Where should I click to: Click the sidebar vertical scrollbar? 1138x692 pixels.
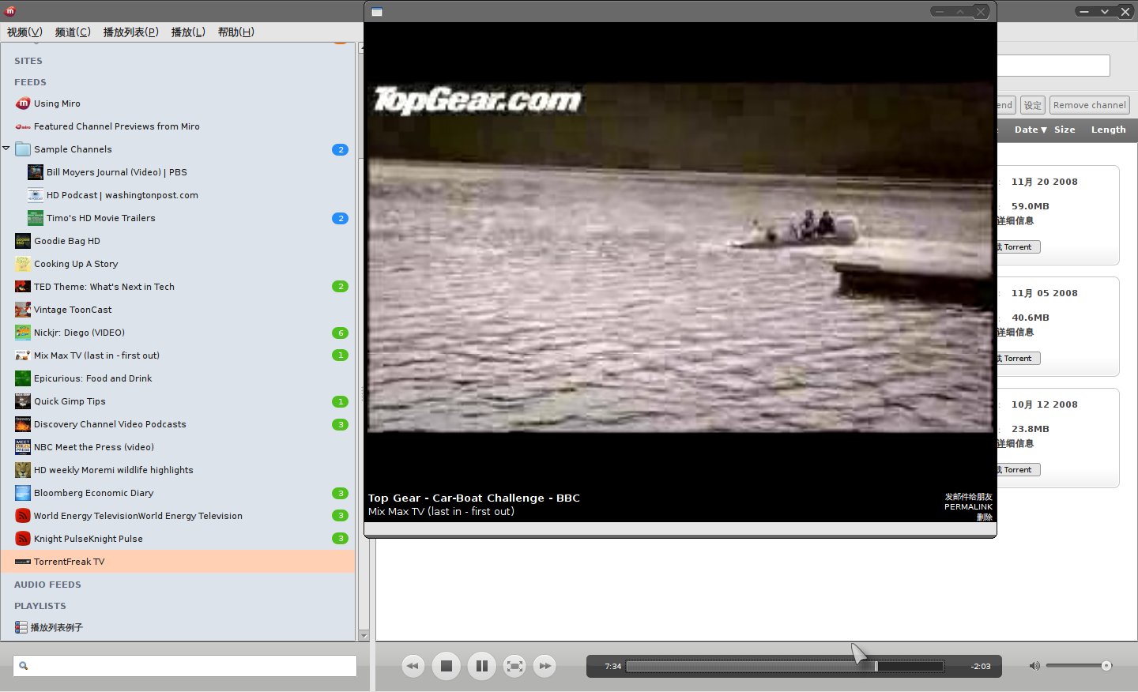tap(364, 341)
